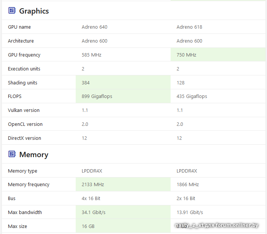Screen dimensions: 267x234
Task: Click the highlighted 2133 MHz memory frequency
Action: [93, 185]
